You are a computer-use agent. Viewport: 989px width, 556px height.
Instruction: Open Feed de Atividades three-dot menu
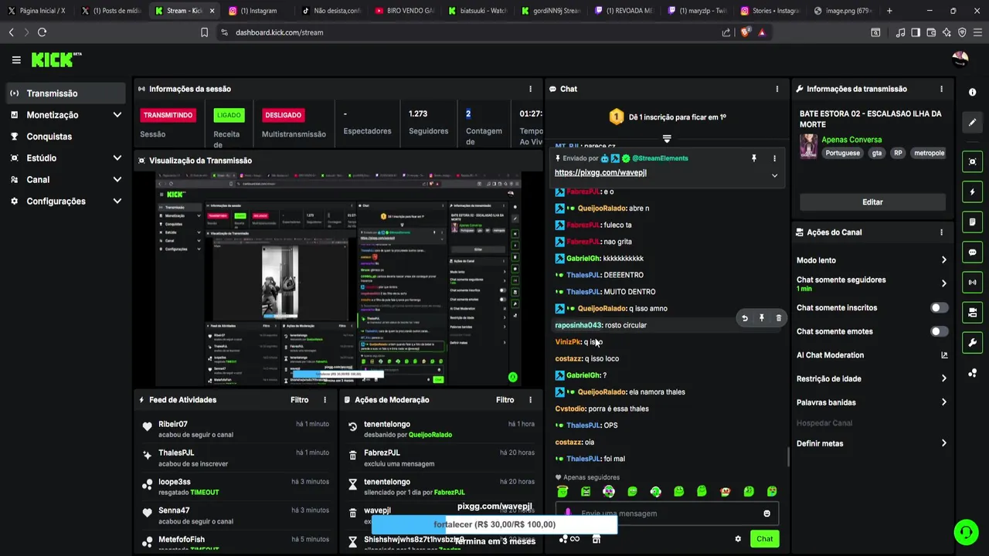325,400
